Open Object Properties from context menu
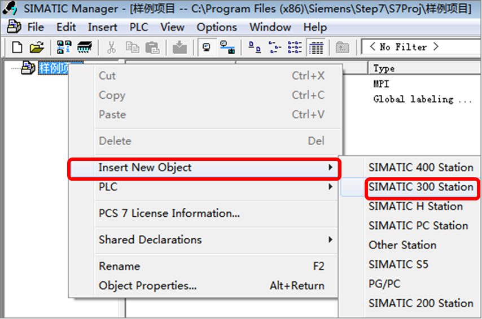482x319 pixels. (x=204, y=286)
